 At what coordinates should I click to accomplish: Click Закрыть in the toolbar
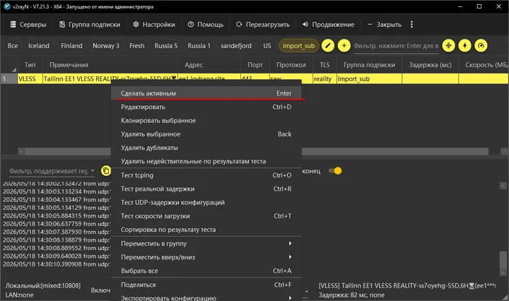coord(385,25)
